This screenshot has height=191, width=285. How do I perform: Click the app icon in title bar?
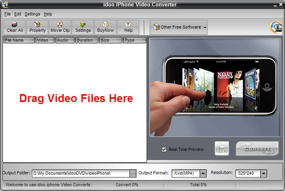point(5,4)
